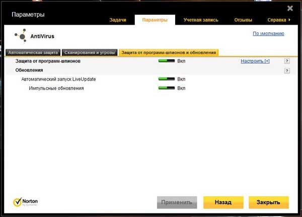The height and width of the screenshot is (217, 302).
Task: Open the Отзывы tab
Action: pyautogui.click(x=243, y=20)
